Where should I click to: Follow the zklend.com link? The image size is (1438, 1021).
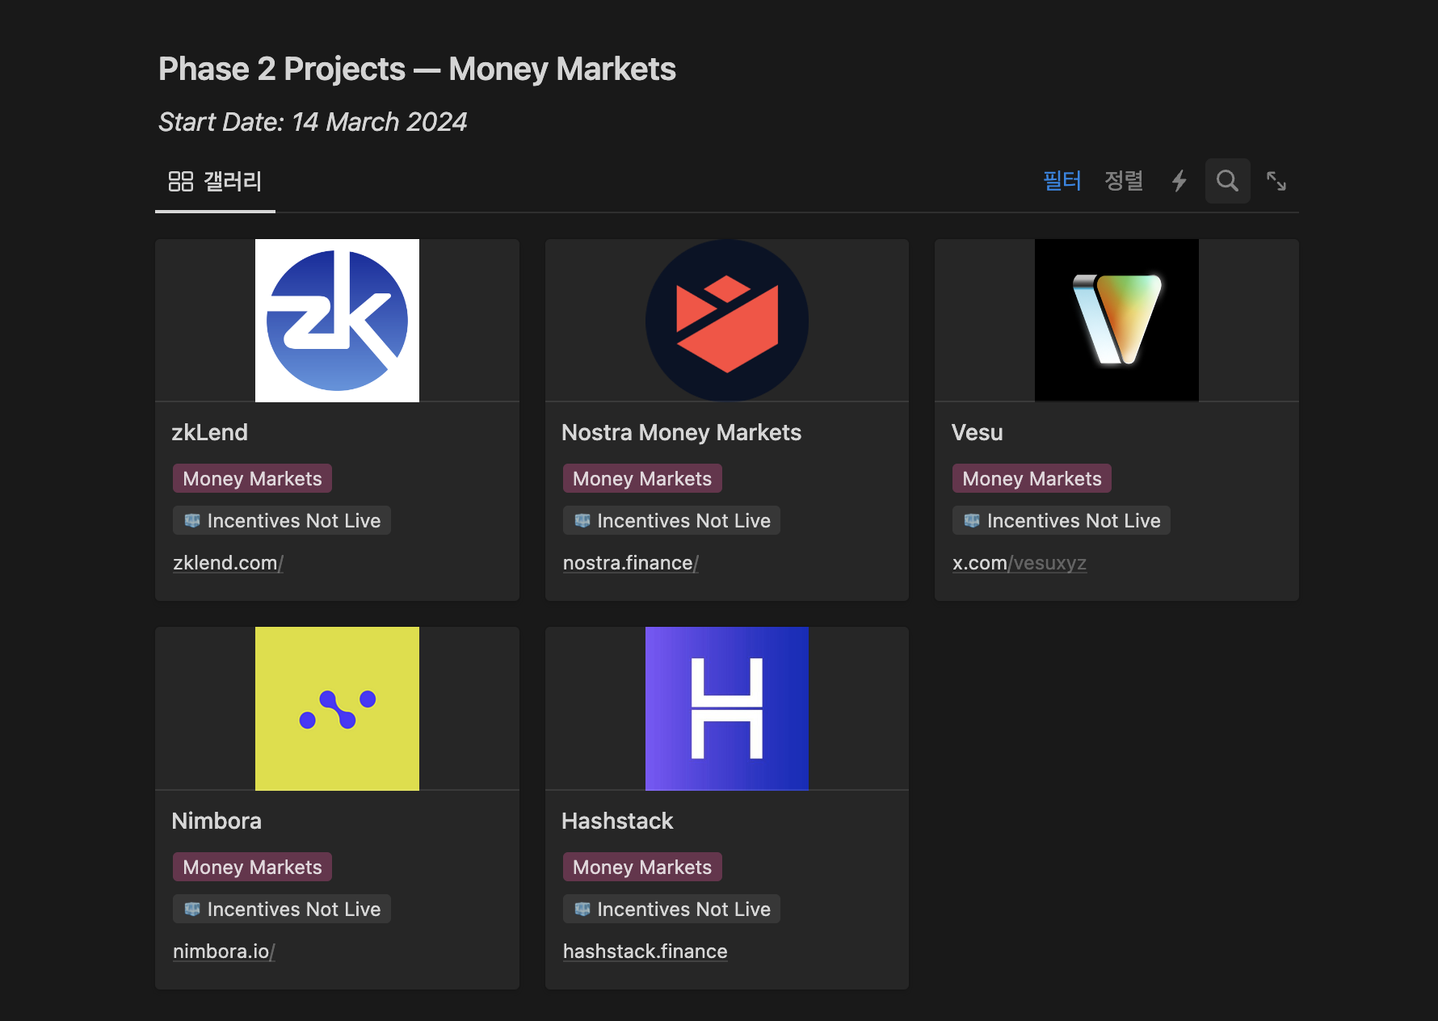pos(228,563)
